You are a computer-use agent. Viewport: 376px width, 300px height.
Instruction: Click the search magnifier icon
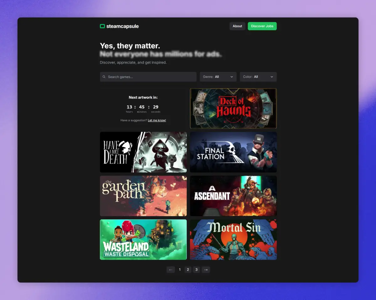click(104, 77)
